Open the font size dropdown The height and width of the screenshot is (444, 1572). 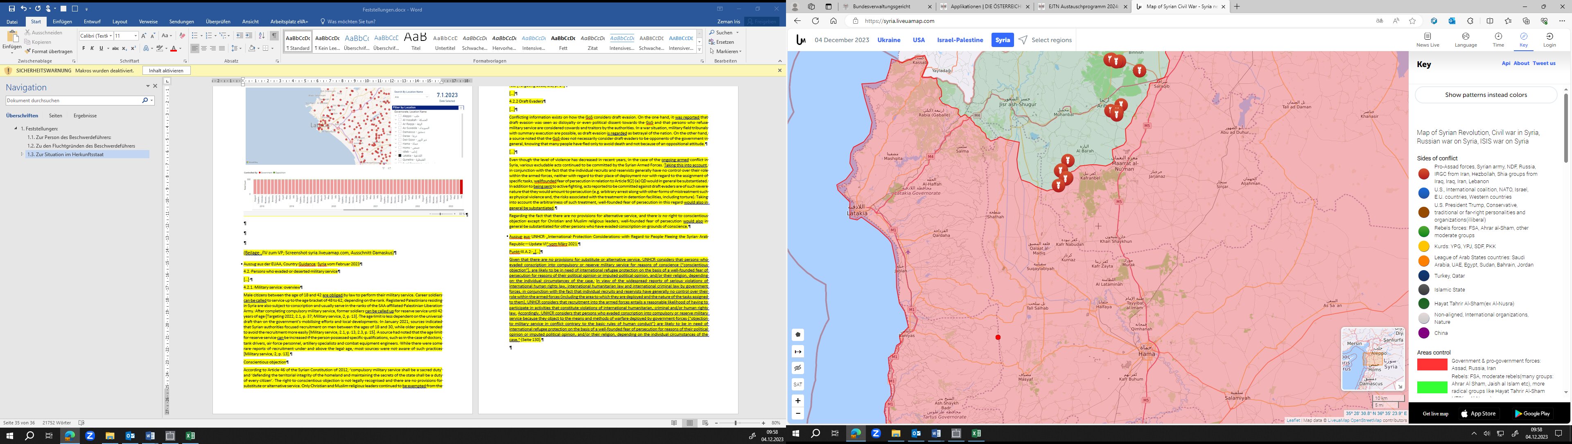coord(136,35)
